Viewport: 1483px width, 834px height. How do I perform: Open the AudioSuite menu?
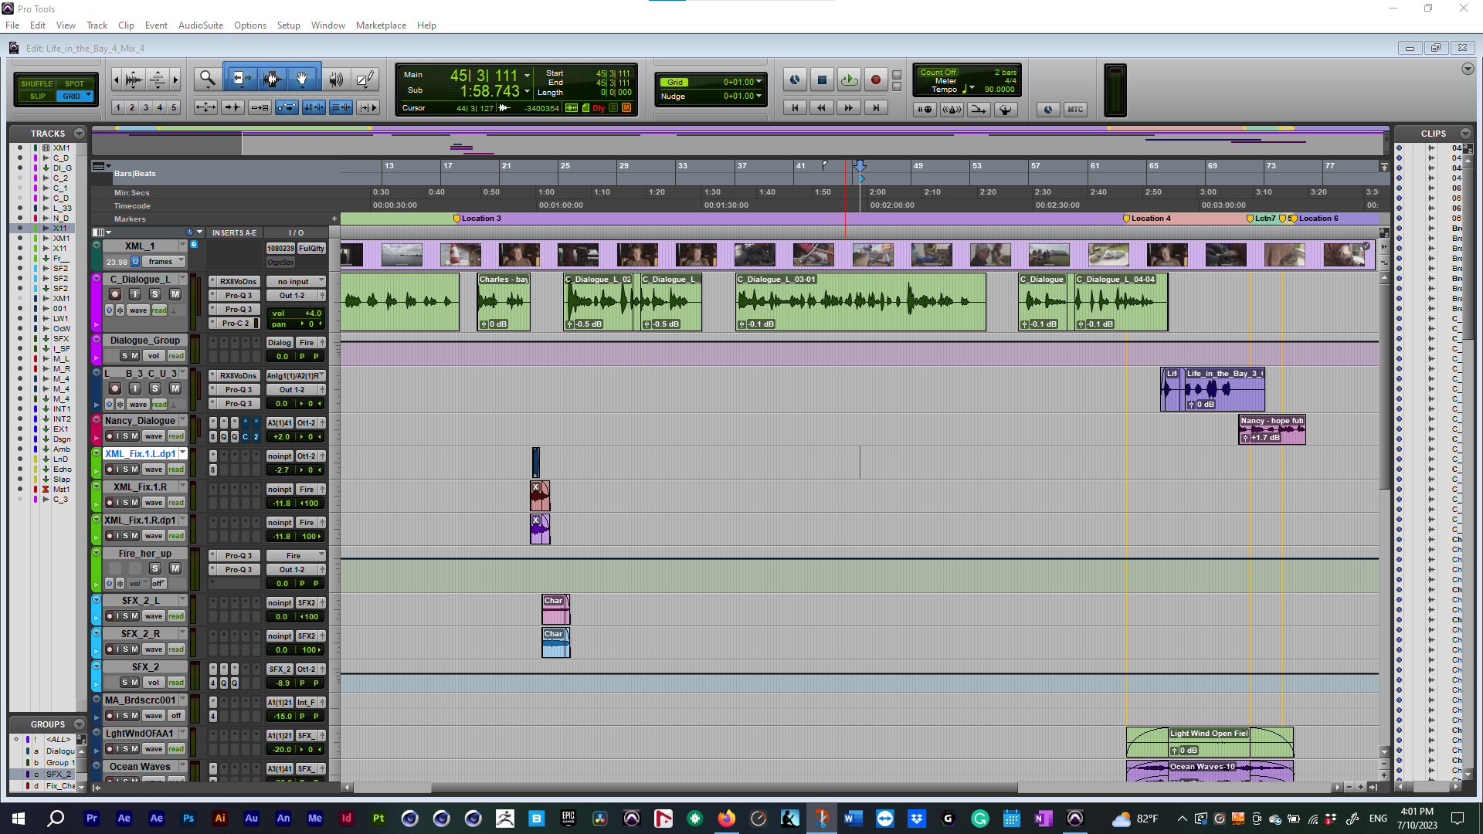point(200,25)
